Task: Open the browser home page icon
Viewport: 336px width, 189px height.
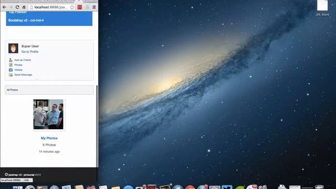Action: [24, 7]
